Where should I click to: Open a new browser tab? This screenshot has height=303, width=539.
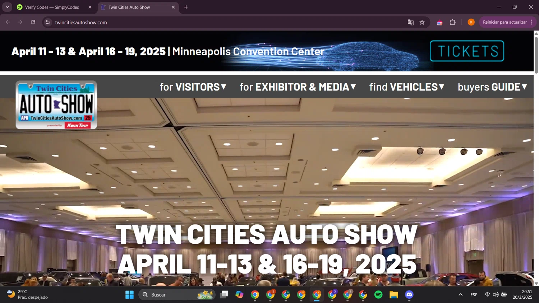coord(186,7)
